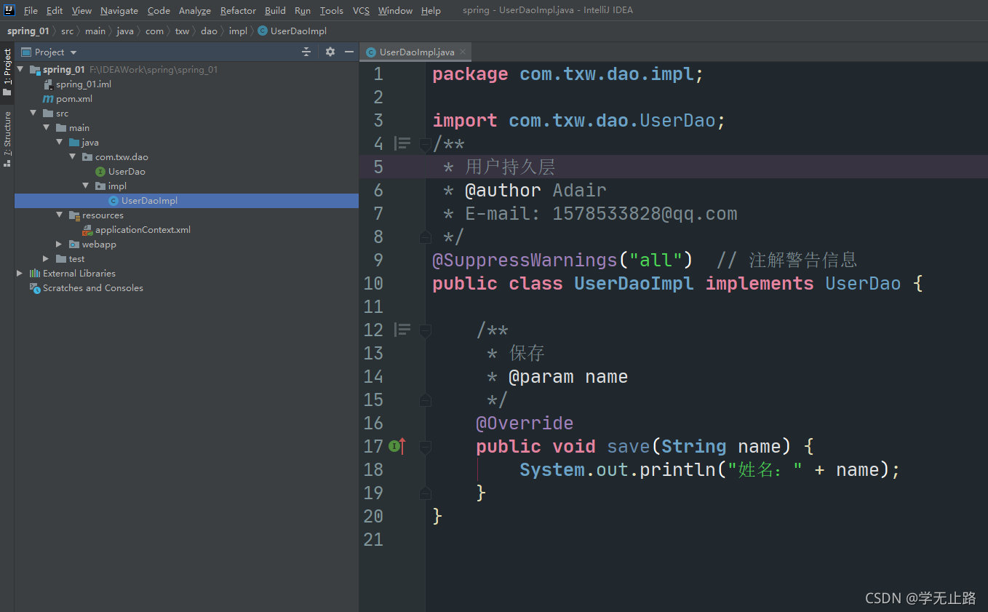The image size is (988, 612).
Task: Toggle the 1: Project side tab
Action: pyautogui.click(x=7, y=72)
